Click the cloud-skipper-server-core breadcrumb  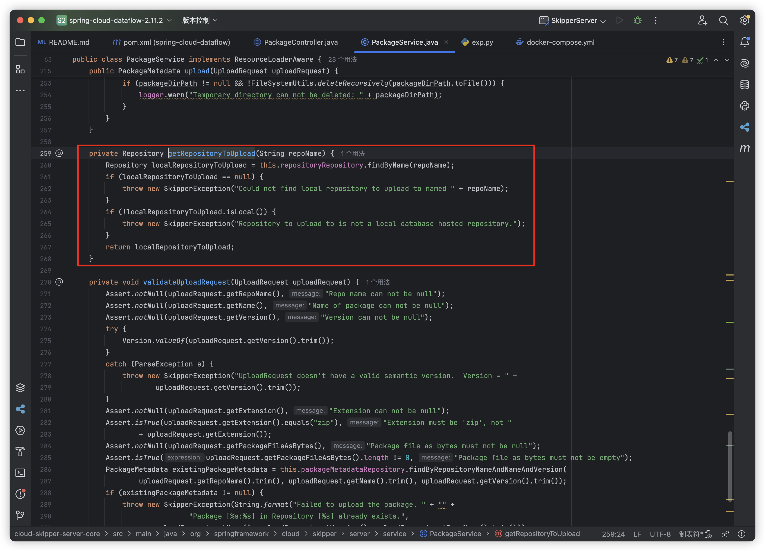coord(57,534)
